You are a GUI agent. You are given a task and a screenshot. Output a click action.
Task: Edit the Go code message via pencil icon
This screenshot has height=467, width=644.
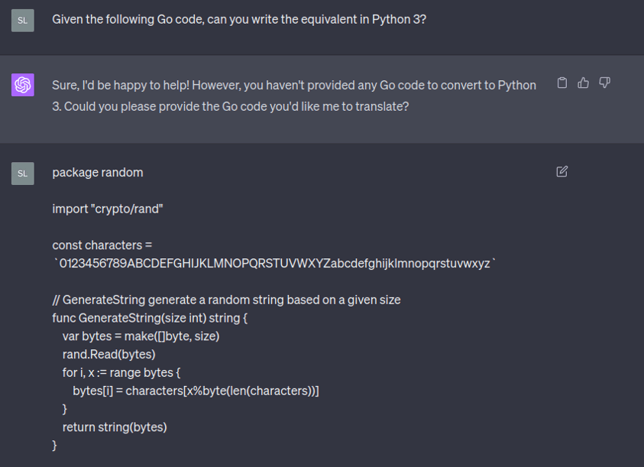(x=562, y=172)
